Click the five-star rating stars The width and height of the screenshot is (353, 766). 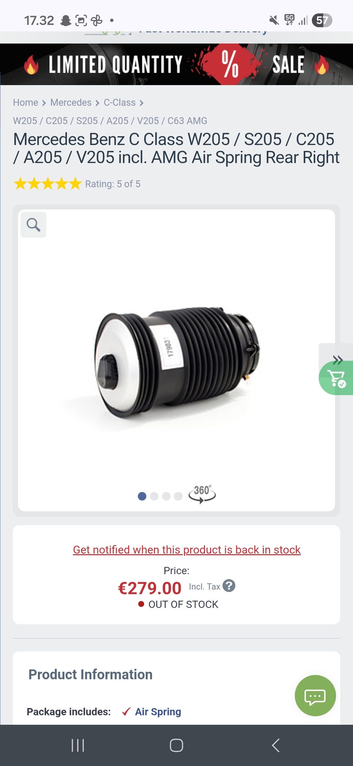pos(47,183)
